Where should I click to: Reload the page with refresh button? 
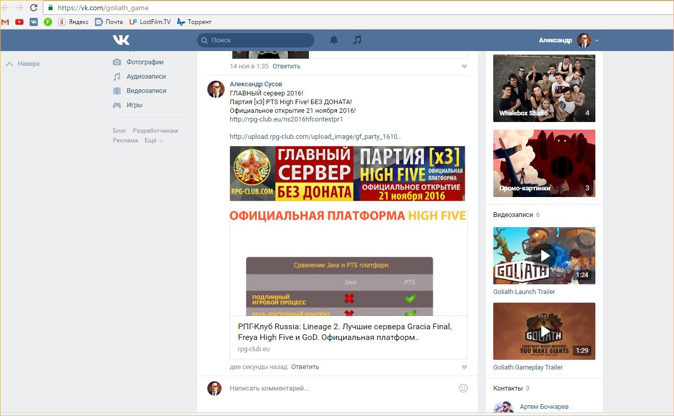(x=34, y=8)
